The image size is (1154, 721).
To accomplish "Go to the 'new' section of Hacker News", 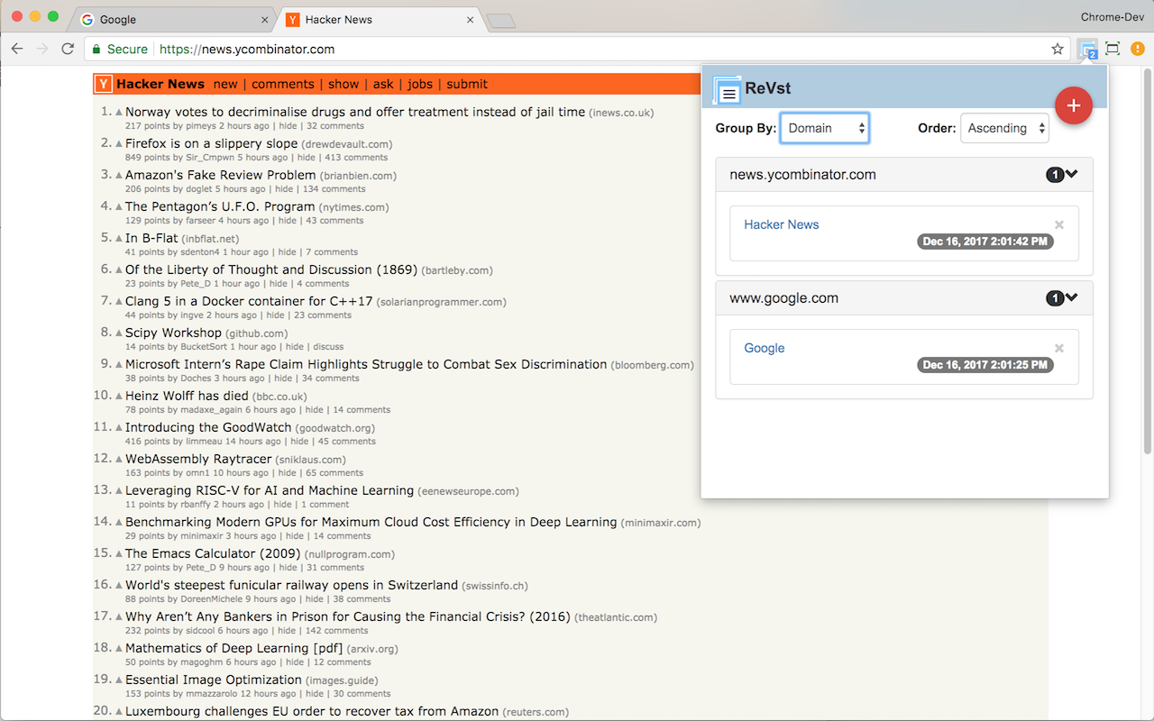I will 225,84.
